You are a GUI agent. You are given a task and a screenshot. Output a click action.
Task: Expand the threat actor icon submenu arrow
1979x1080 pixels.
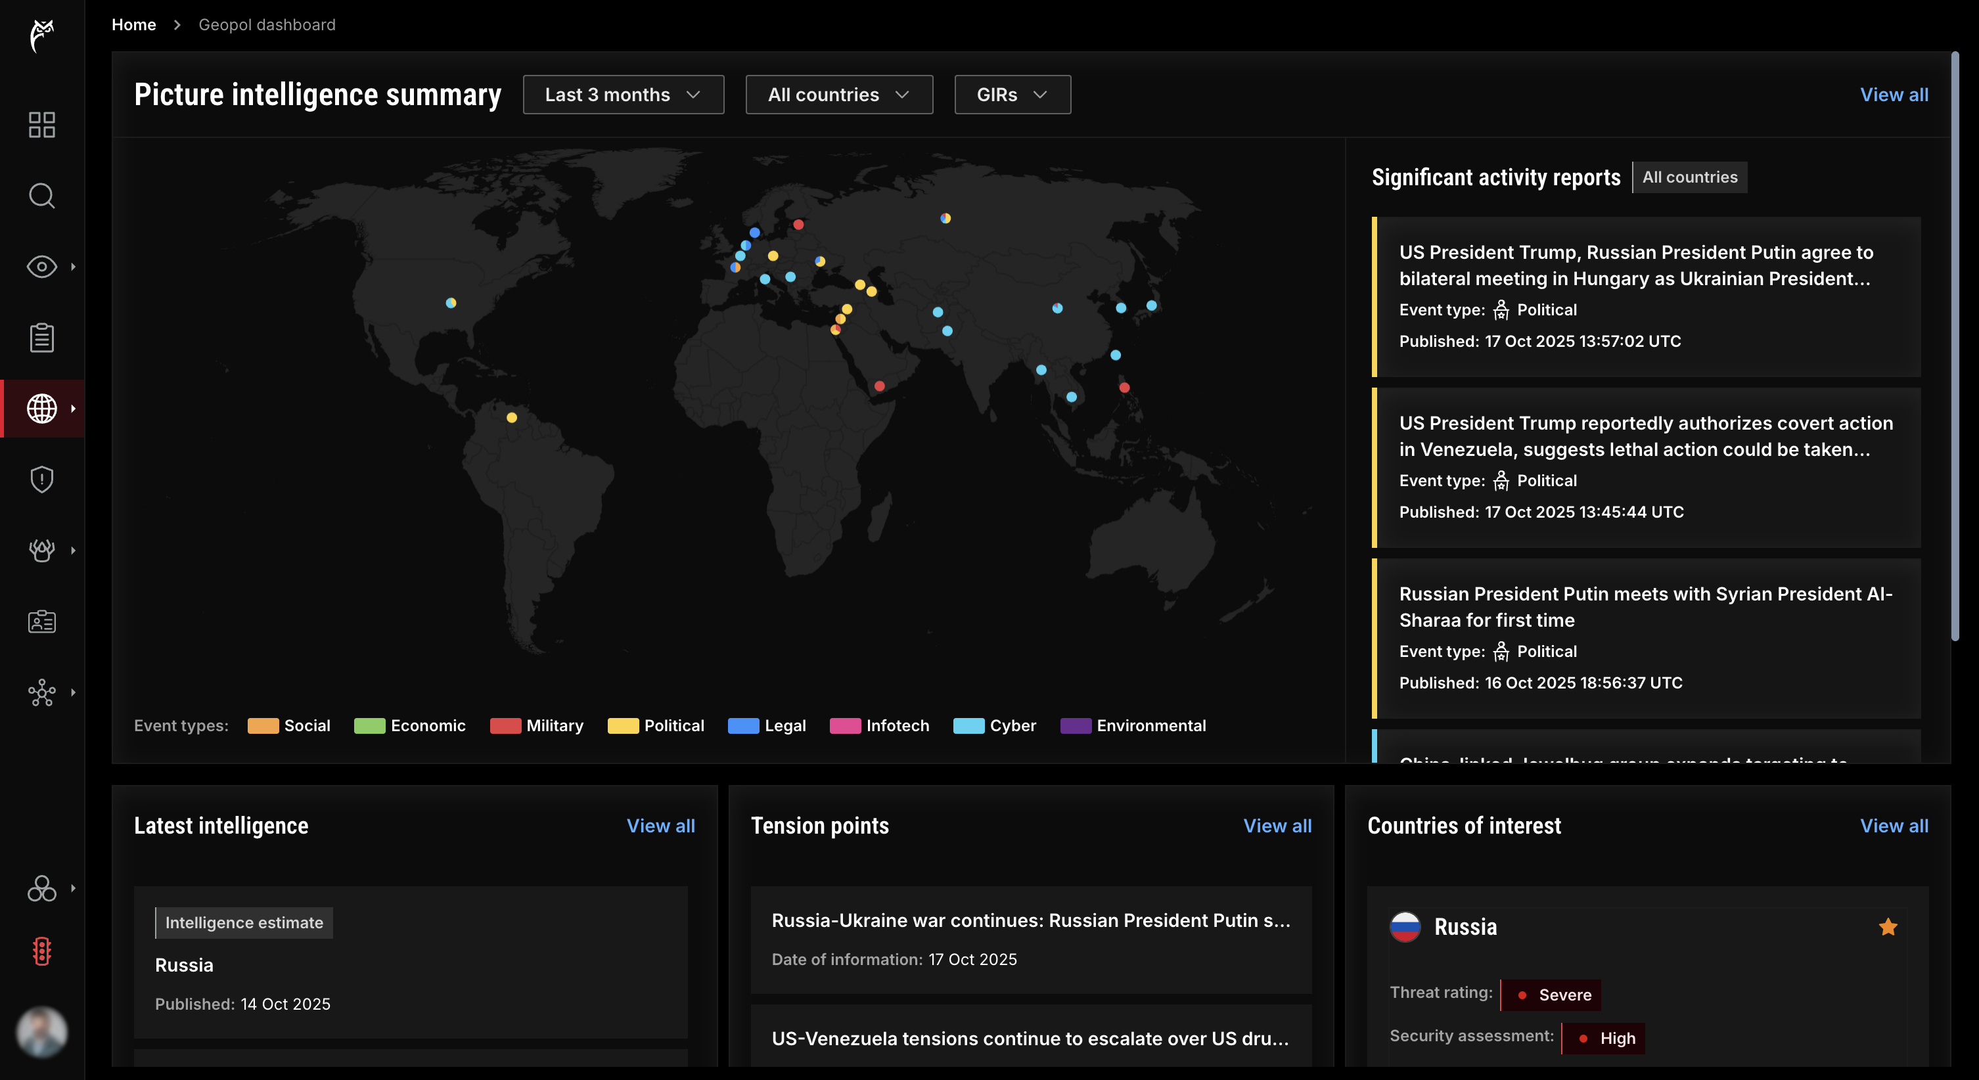click(73, 550)
